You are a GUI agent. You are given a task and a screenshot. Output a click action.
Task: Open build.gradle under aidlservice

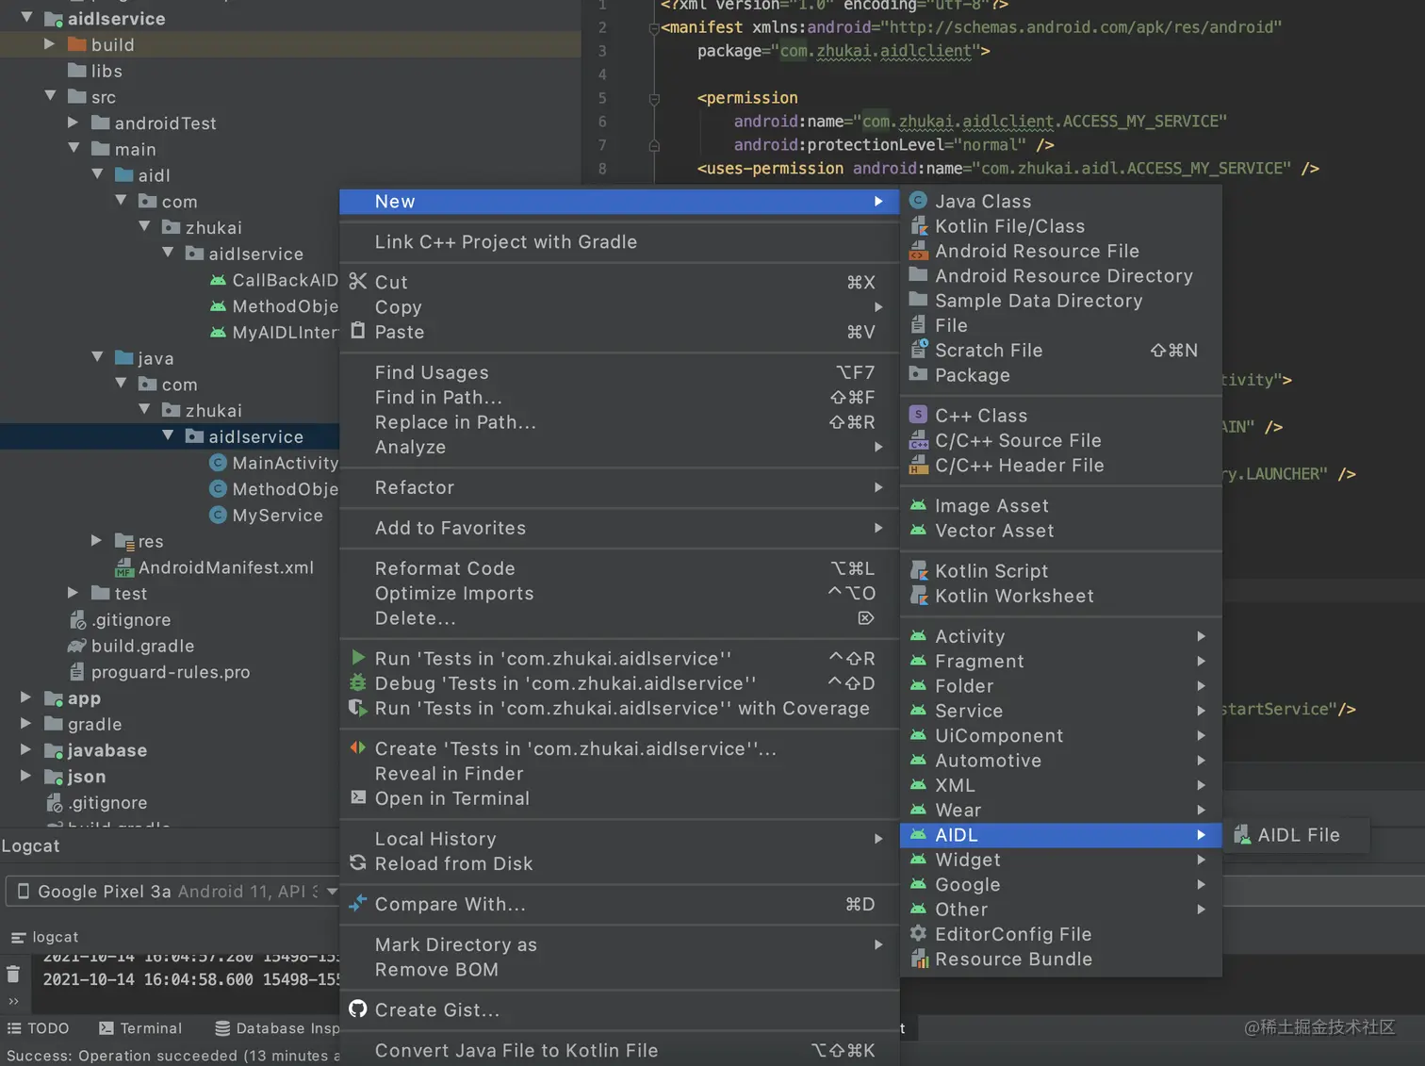pos(130,646)
